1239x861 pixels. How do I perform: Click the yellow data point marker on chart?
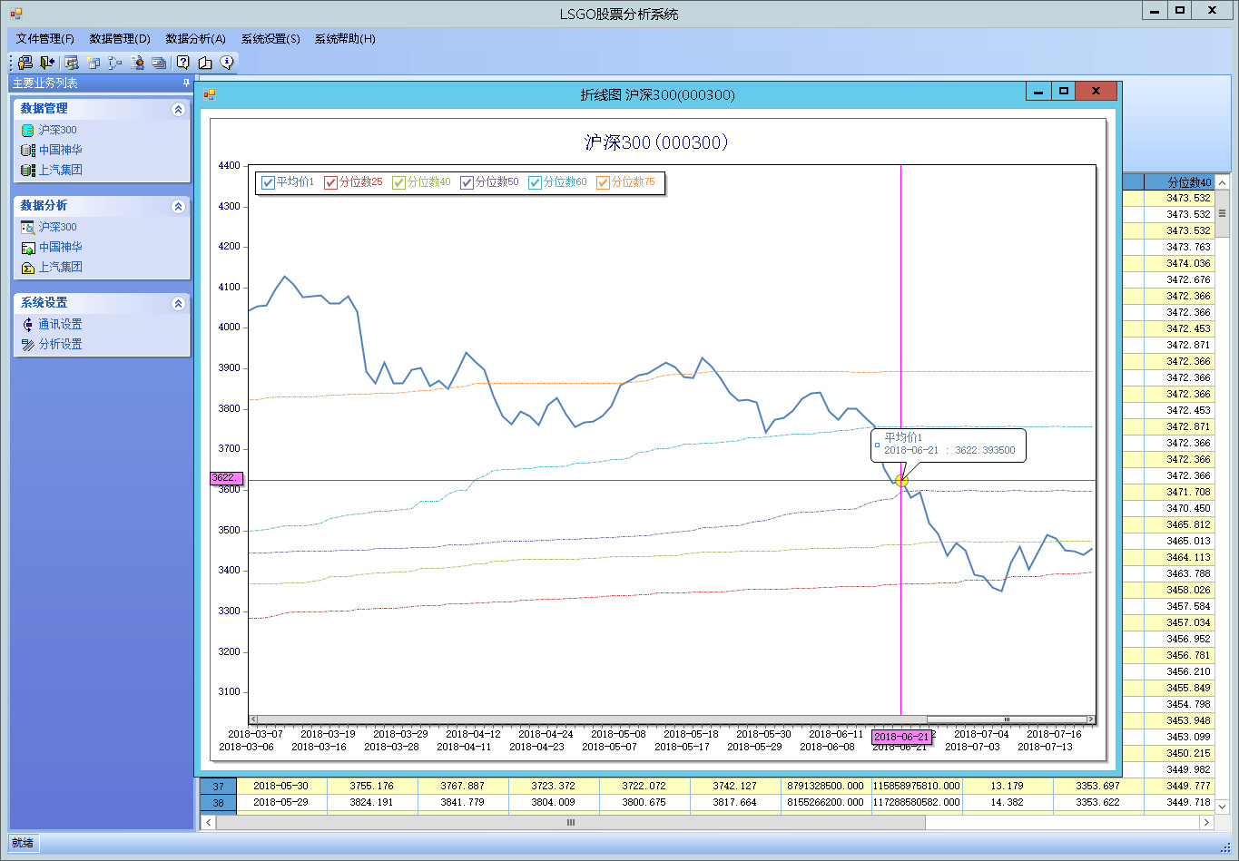(901, 480)
